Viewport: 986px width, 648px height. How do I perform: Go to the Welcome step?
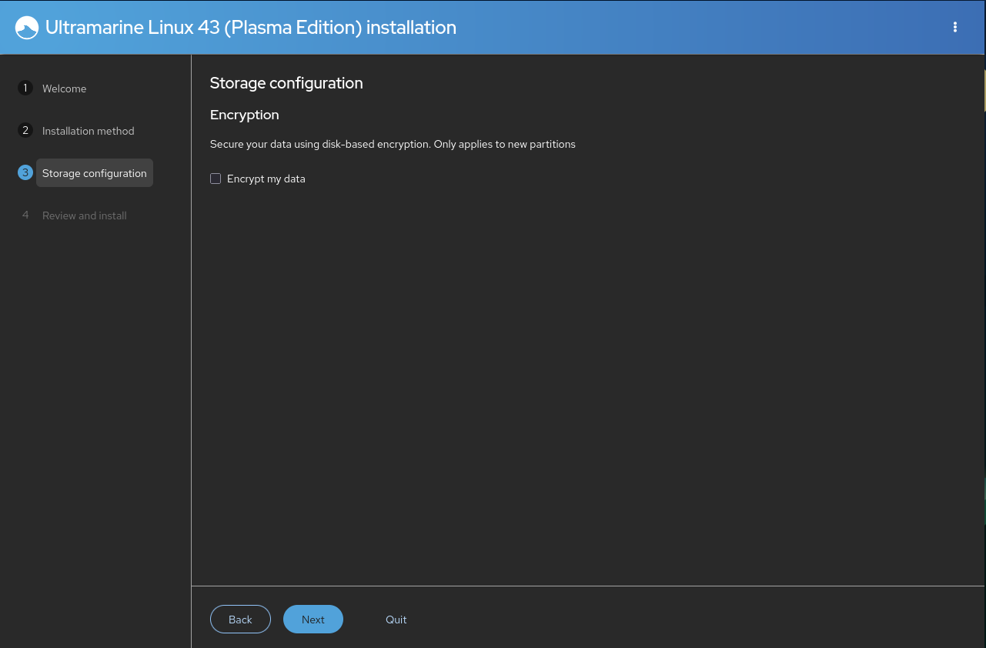pos(65,89)
